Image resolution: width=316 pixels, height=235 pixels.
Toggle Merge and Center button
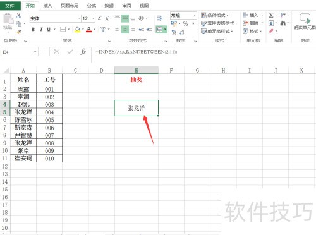click(x=159, y=29)
